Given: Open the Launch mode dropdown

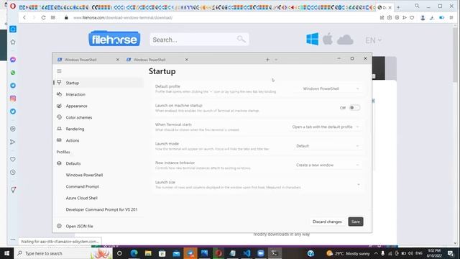Looking at the screenshot, I should 328,146.
